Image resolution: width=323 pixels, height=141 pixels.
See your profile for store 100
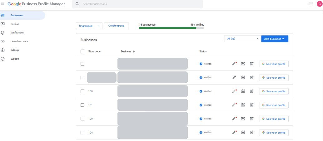point(274,91)
